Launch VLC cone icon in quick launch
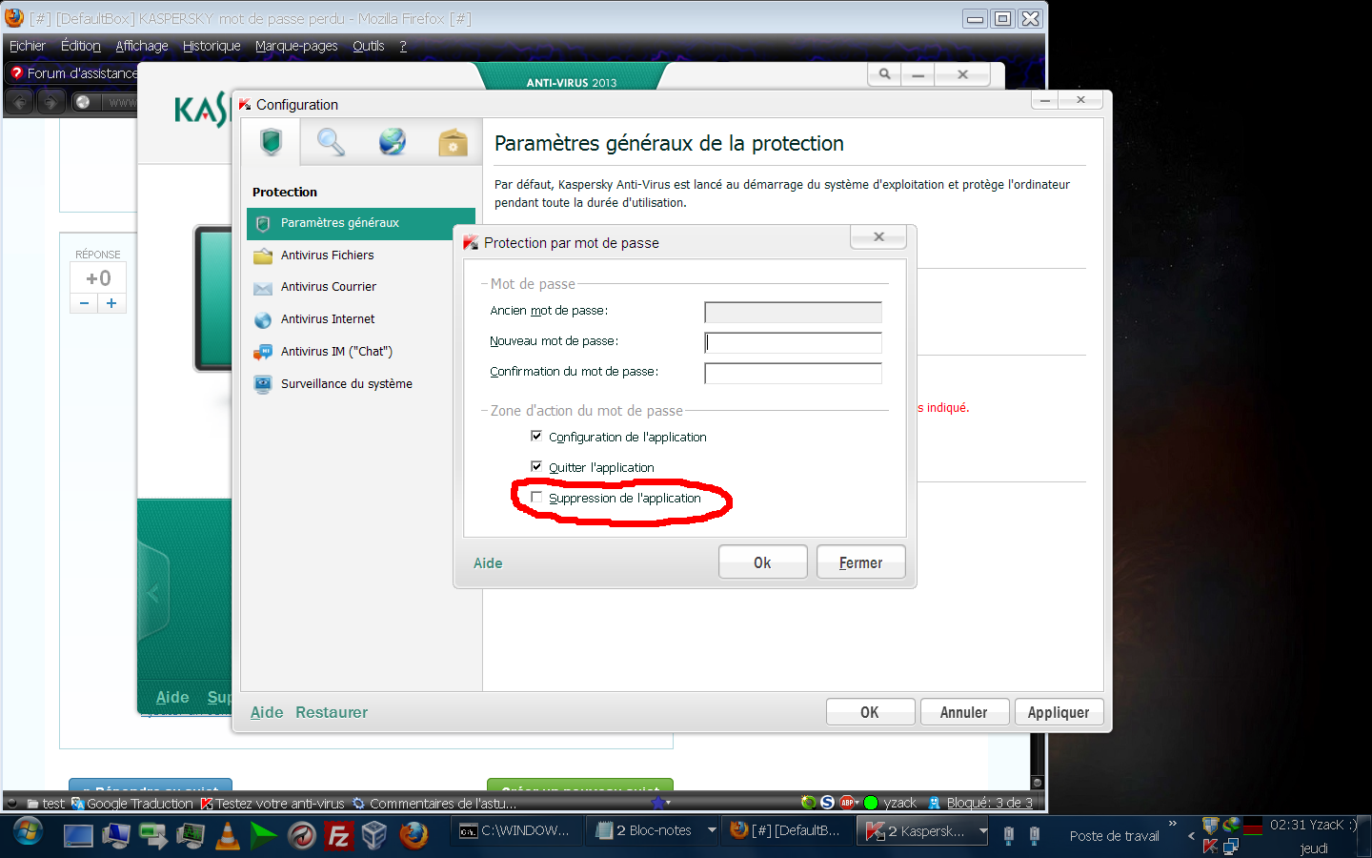The height and width of the screenshot is (858, 1372). 228,836
